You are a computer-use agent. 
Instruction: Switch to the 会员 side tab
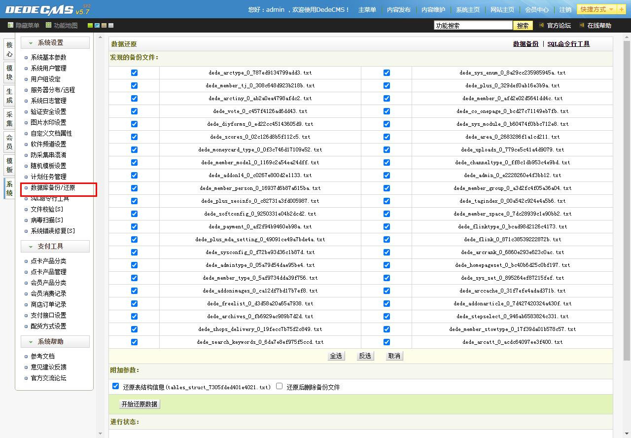tap(9, 142)
